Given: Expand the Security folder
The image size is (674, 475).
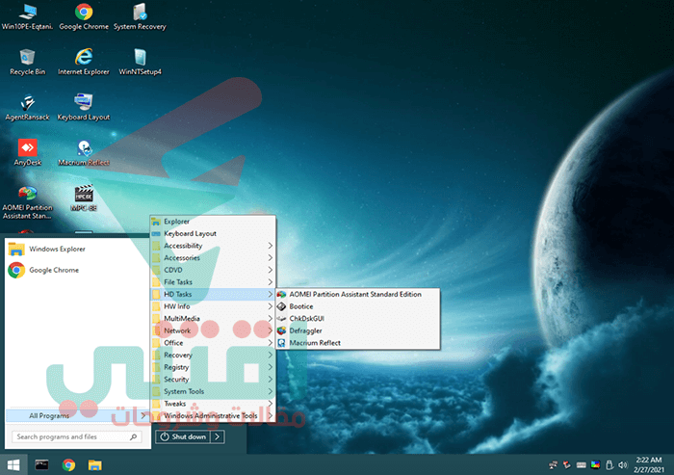Looking at the screenshot, I should point(213,379).
